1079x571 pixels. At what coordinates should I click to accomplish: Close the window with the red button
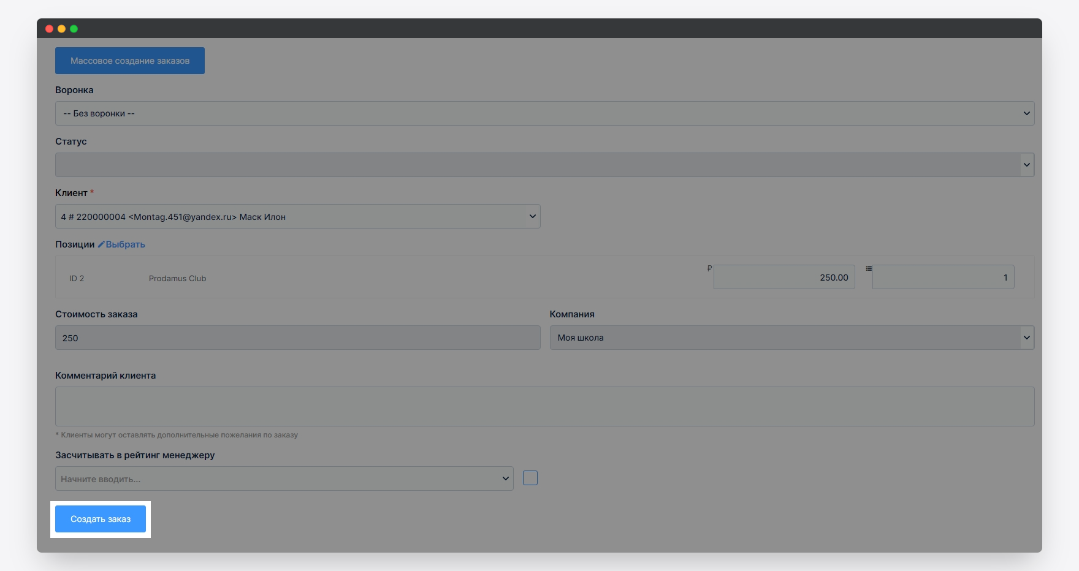(49, 29)
